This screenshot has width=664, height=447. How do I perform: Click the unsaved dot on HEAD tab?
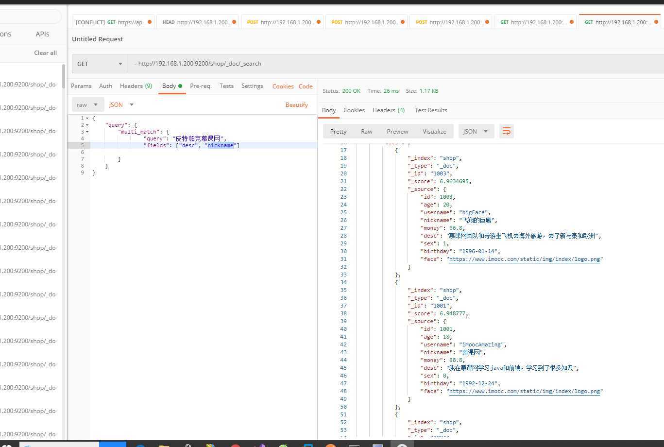[x=234, y=22]
